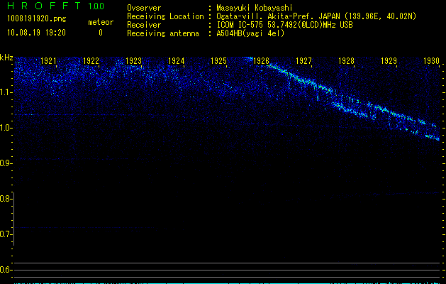Click the observer name Masayuki Kobayashi
446x284 pixels.
coord(255,8)
